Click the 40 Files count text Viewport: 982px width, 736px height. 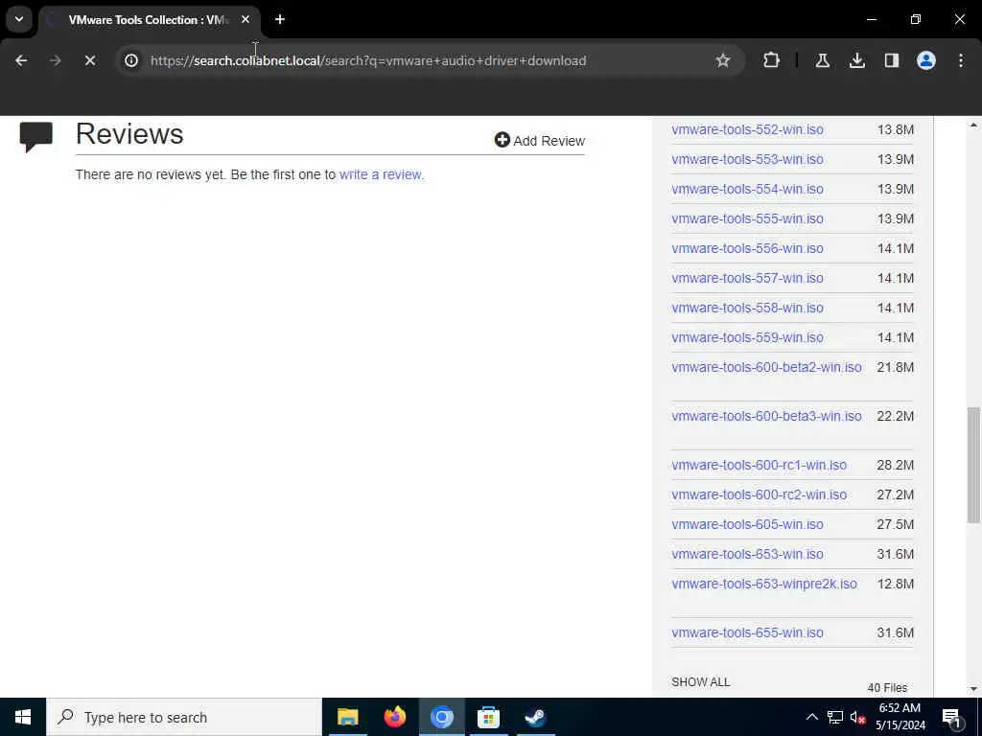(x=887, y=688)
